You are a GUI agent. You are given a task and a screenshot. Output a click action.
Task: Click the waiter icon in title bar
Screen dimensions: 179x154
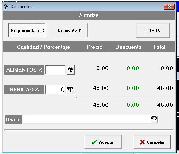coord(6,6)
